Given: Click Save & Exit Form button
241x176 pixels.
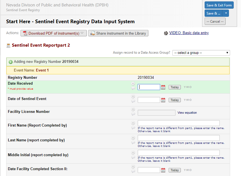Looking at the screenshot, I should tap(219, 5).
